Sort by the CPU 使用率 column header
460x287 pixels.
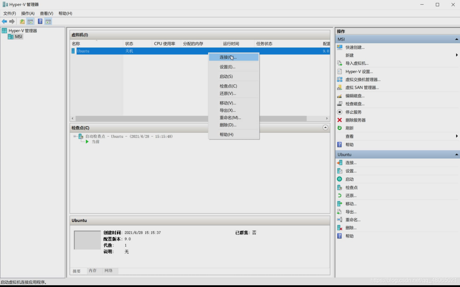click(167, 43)
